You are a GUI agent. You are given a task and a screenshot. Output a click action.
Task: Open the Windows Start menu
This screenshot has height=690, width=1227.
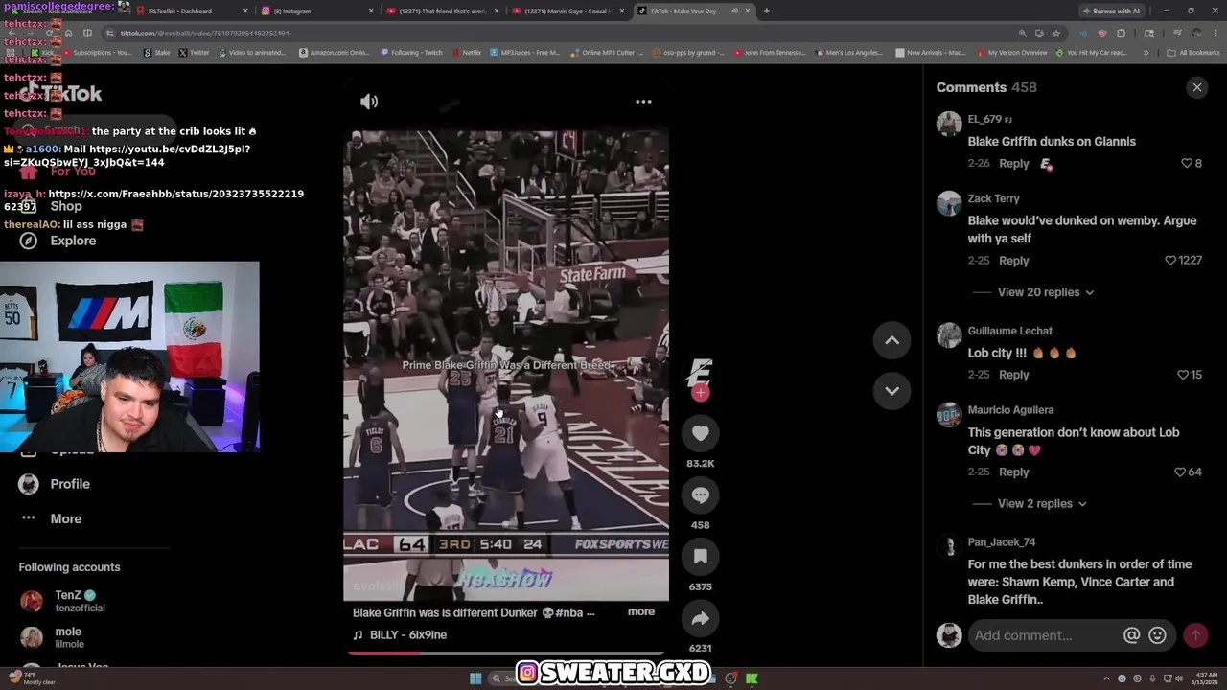pyautogui.click(x=475, y=678)
